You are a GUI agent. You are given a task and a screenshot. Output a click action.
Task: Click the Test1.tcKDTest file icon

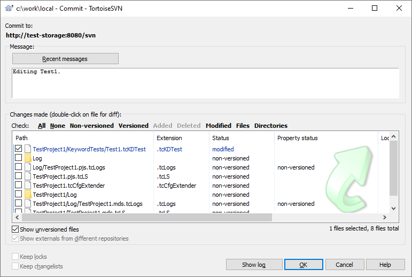pyautogui.click(x=28, y=149)
